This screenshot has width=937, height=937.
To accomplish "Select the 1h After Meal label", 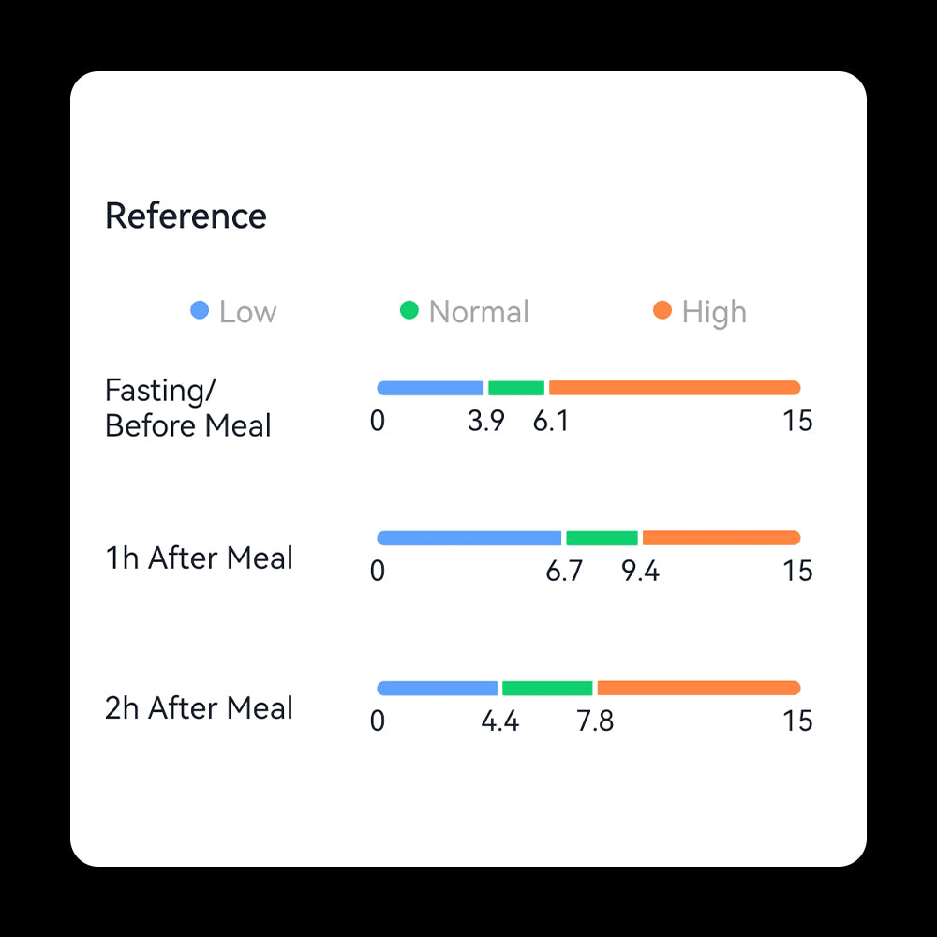I will [x=199, y=558].
